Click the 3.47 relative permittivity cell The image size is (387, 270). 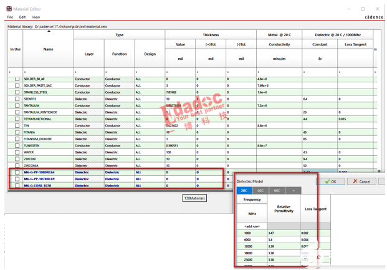pos(284,233)
